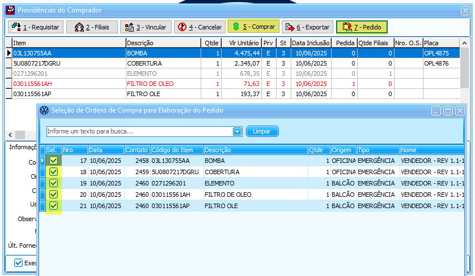Click 4 - Cancelar button
This screenshot has width=475, height=276.
[x=200, y=27]
